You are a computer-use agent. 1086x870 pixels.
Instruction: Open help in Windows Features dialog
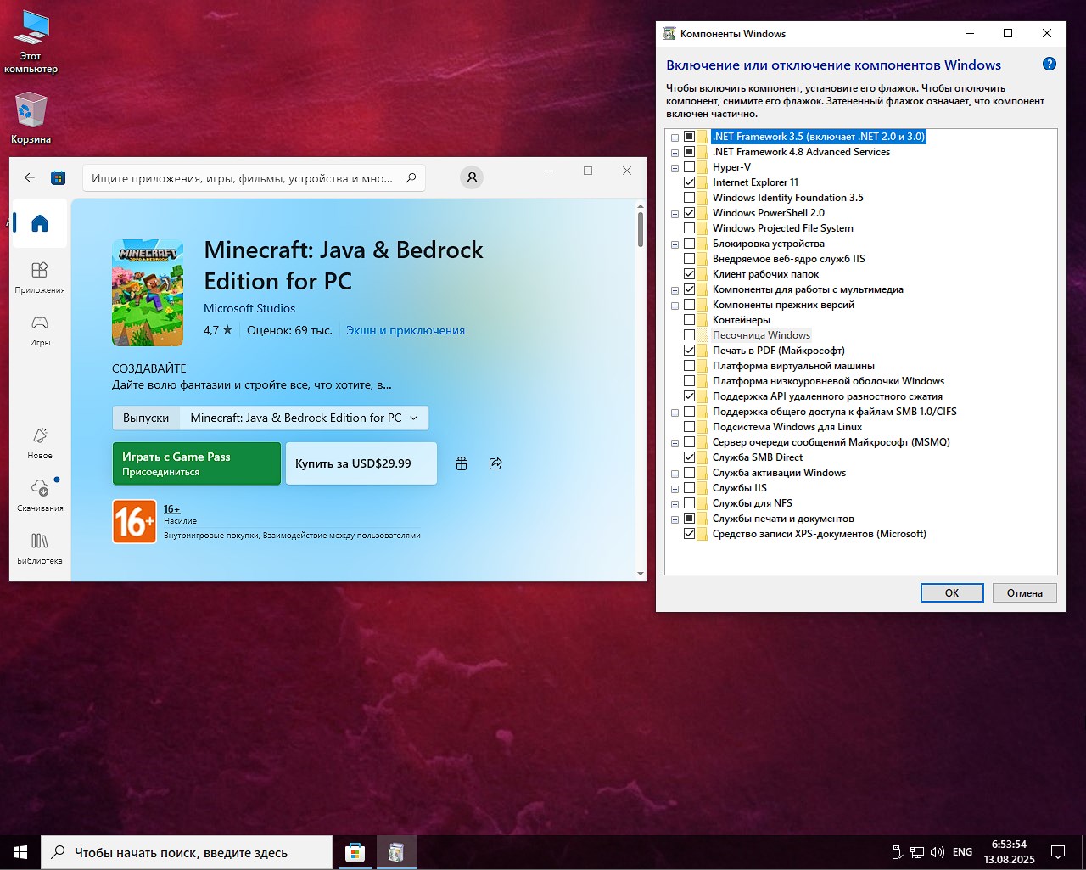tap(1050, 65)
